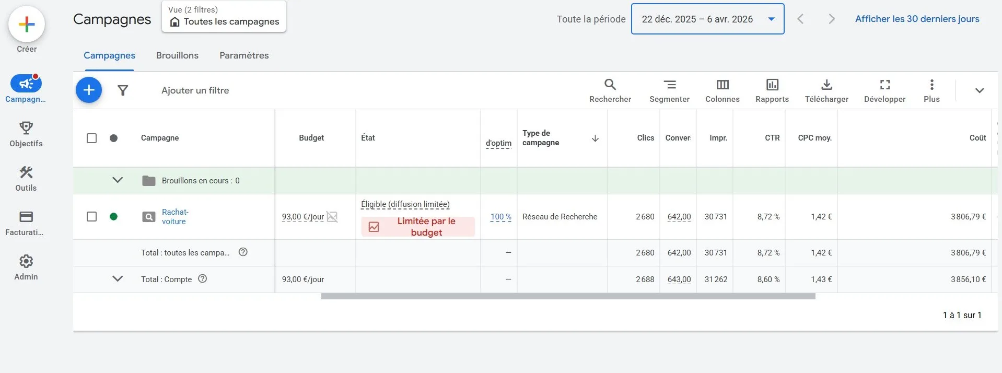Click the budget chart icon for Rachat-voiture

click(x=332, y=217)
